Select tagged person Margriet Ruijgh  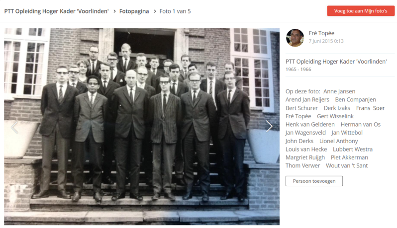tap(305, 157)
